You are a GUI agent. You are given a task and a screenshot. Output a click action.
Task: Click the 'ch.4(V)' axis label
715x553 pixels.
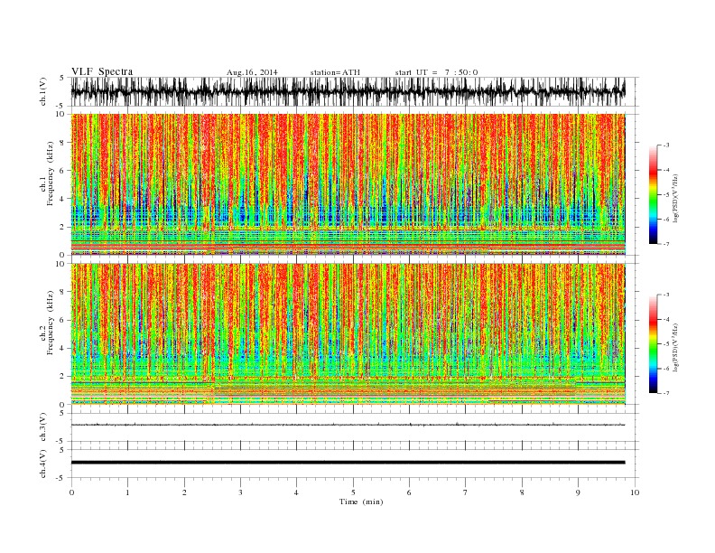tap(43, 464)
